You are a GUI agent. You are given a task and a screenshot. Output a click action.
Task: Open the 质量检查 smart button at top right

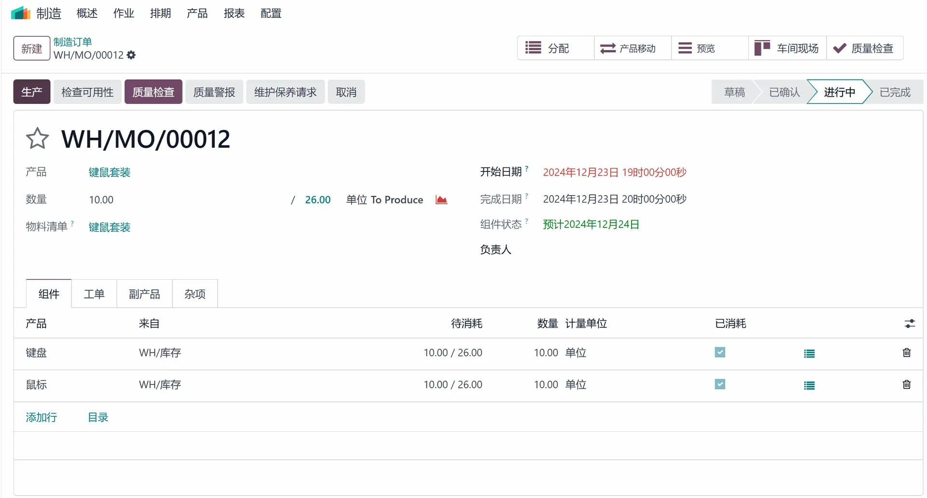865,48
